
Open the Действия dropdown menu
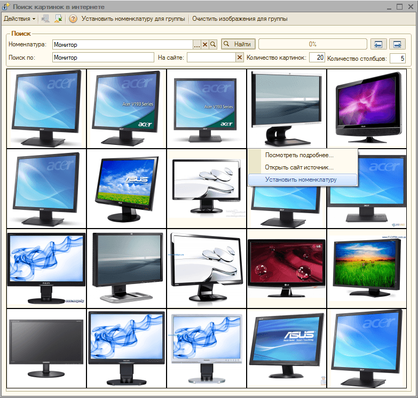tap(19, 19)
